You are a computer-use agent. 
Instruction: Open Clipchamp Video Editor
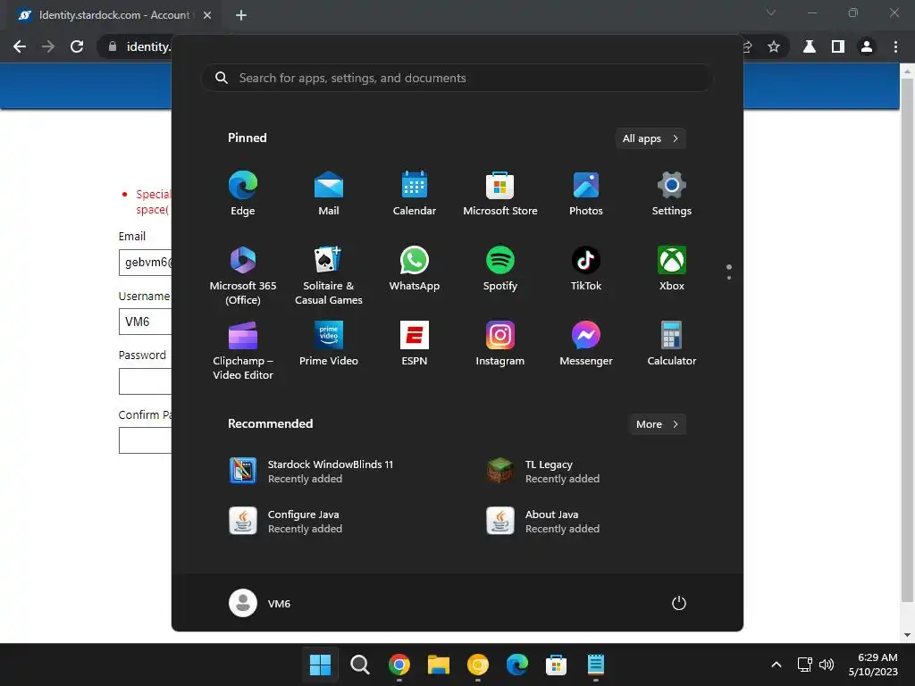click(243, 350)
